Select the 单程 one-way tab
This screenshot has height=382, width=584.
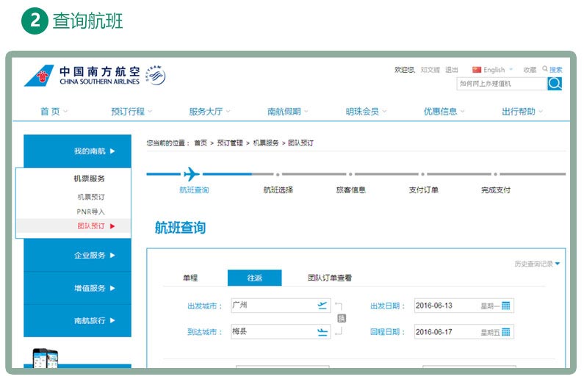(190, 278)
